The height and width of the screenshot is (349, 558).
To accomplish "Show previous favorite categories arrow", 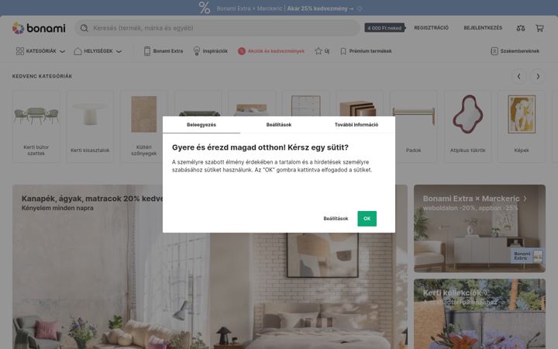I will tap(518, 76).
